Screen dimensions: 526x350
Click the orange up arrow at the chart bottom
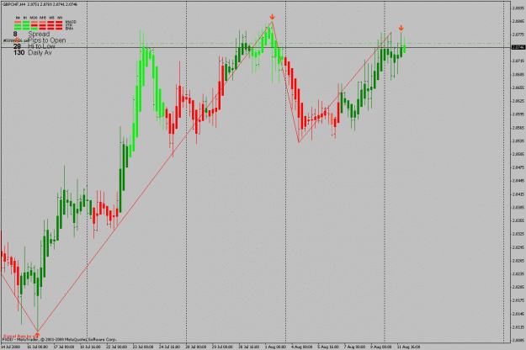coord(37,334)
